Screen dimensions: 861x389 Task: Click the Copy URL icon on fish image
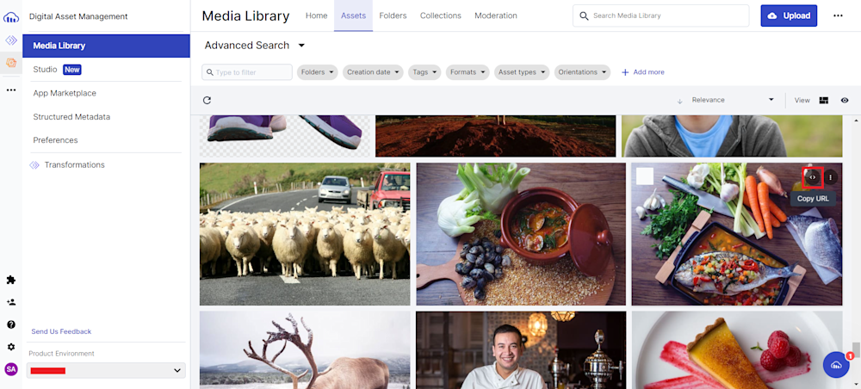(813, 177)
